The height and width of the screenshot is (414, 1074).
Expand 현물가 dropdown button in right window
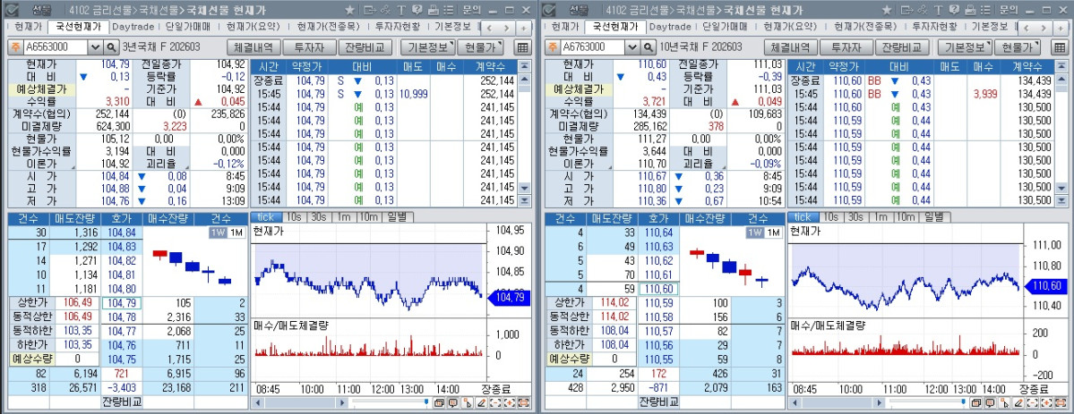(x=1018, y=47)
